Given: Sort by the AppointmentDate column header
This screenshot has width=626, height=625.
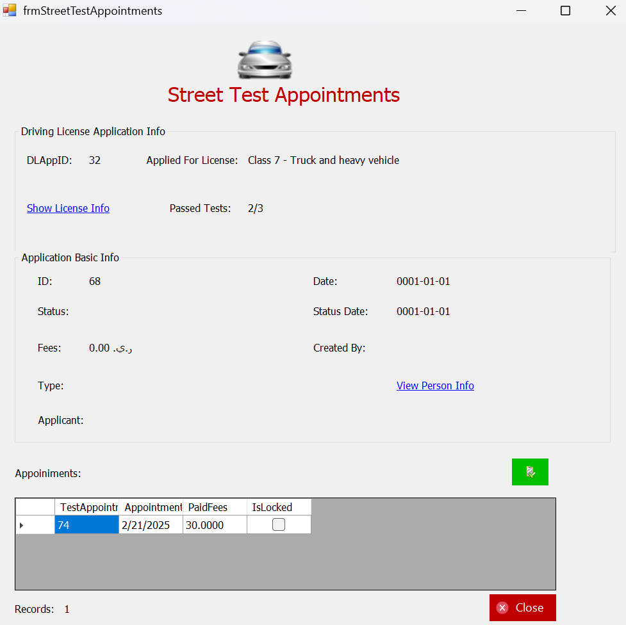Looking at the screenshot, I should click(151, 507).
